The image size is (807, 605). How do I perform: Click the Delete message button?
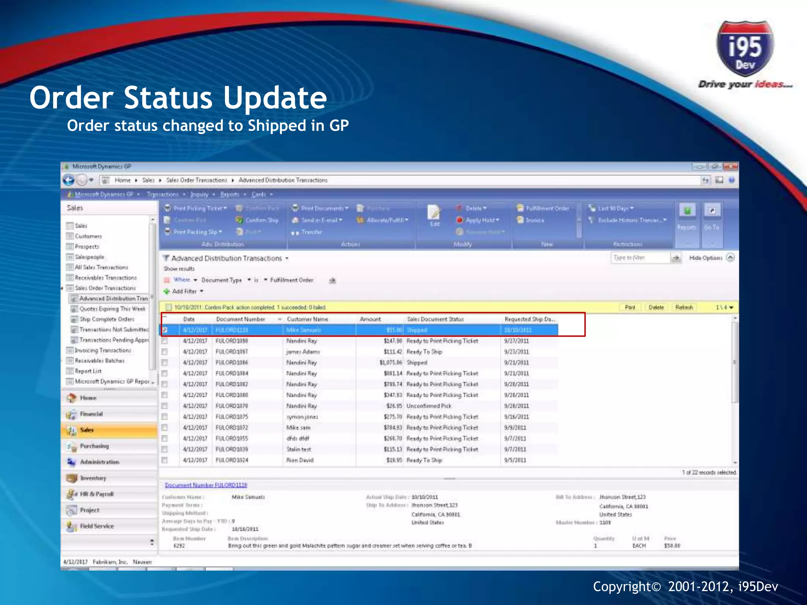tap(656, 307)
